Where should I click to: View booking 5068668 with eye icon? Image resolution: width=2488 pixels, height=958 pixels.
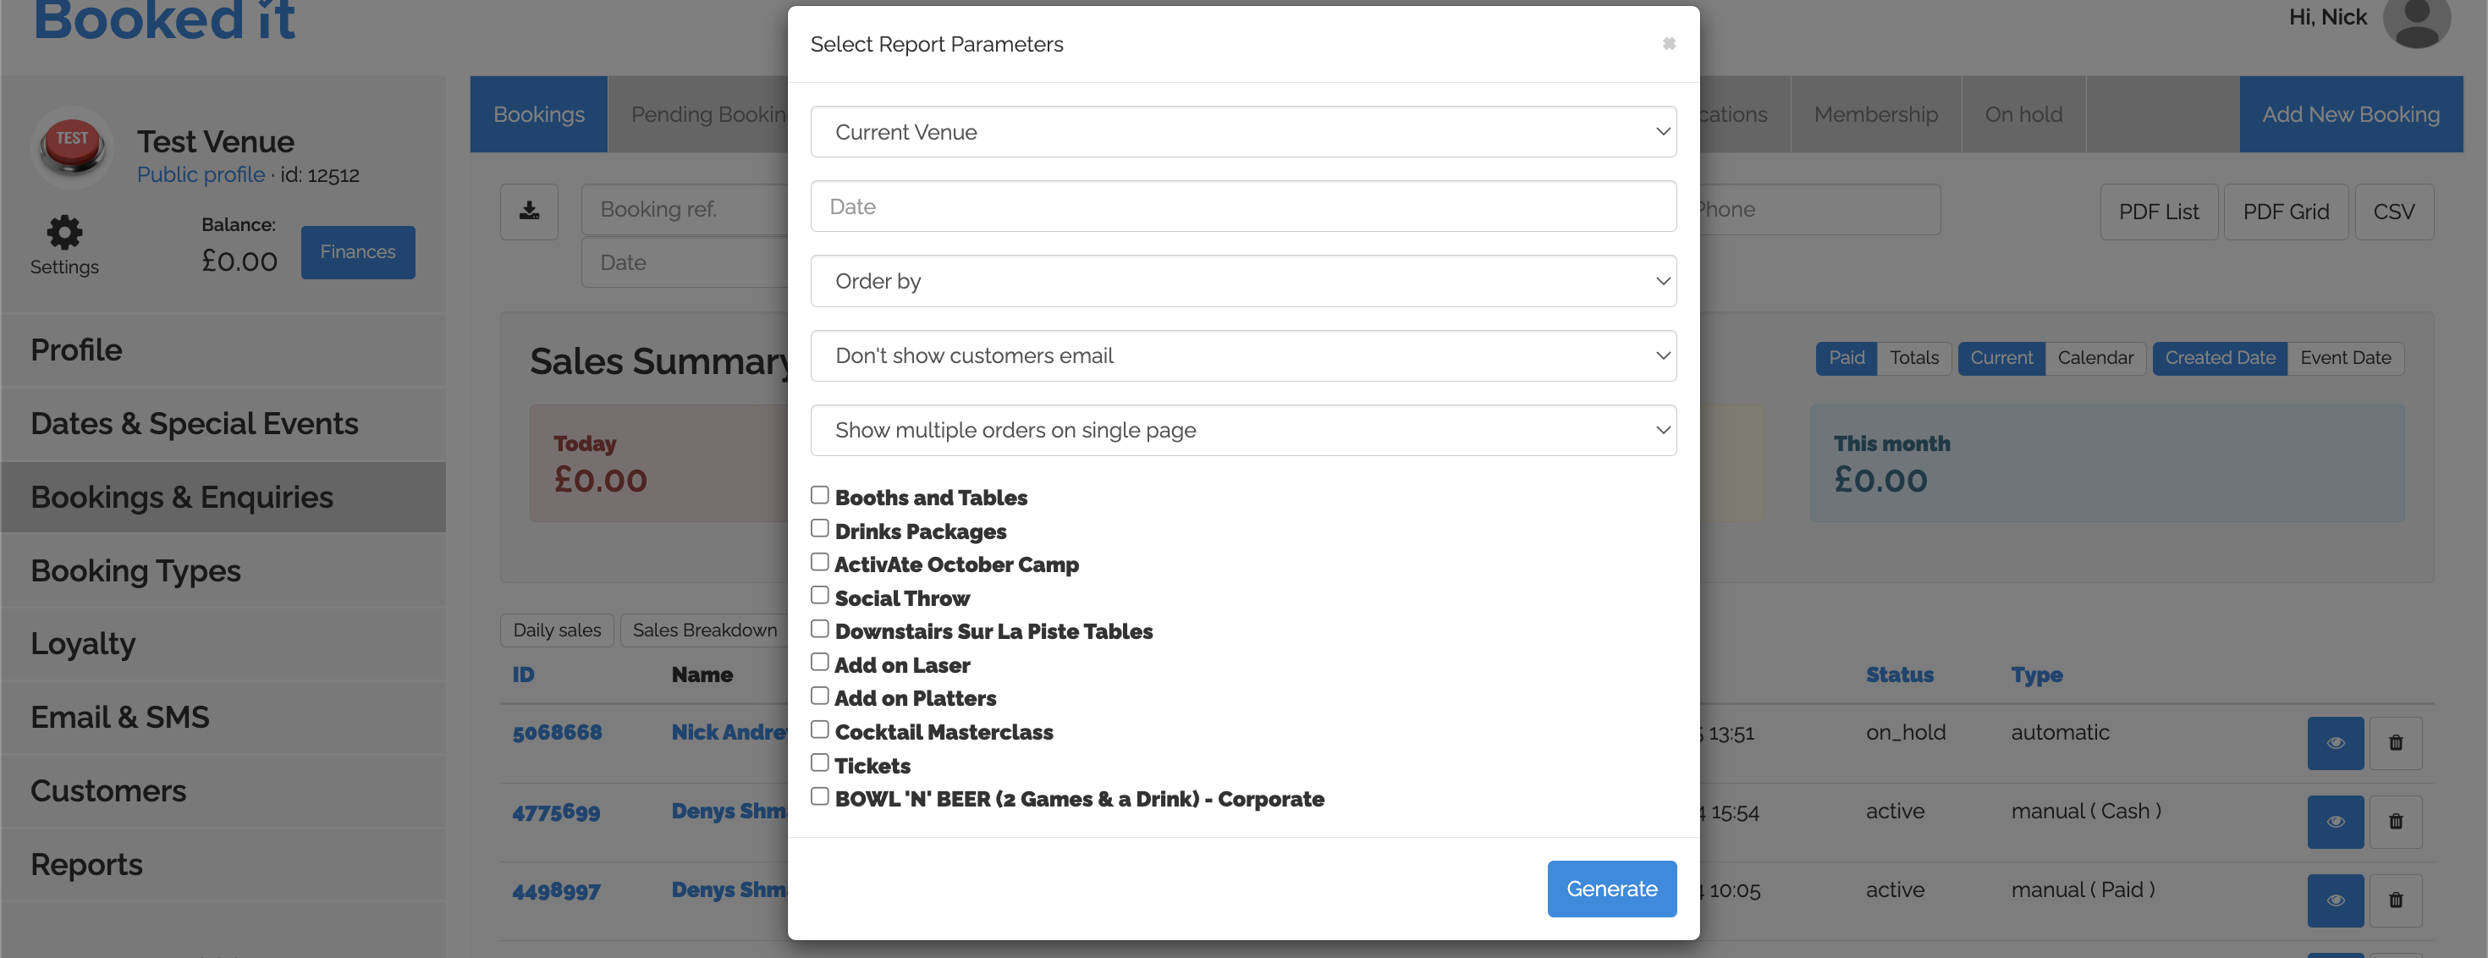click(2335, 743)
